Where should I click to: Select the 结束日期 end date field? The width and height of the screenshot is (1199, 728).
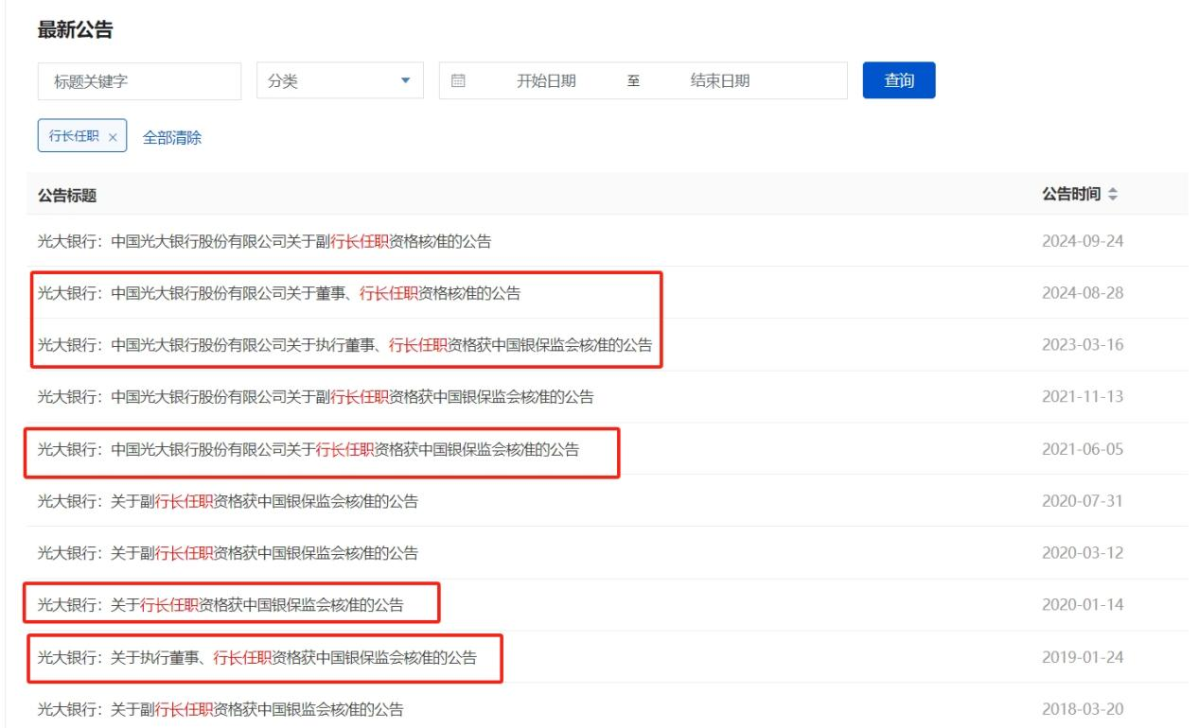[x=720, y=81]
